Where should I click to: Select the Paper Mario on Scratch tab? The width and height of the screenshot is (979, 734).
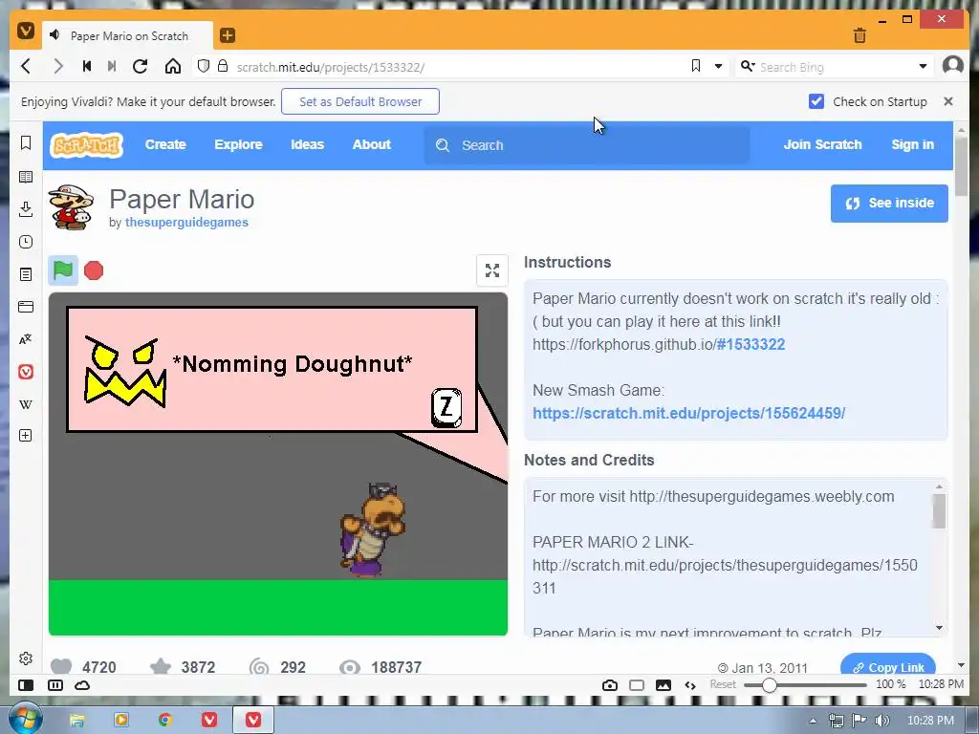click(127, 35)
